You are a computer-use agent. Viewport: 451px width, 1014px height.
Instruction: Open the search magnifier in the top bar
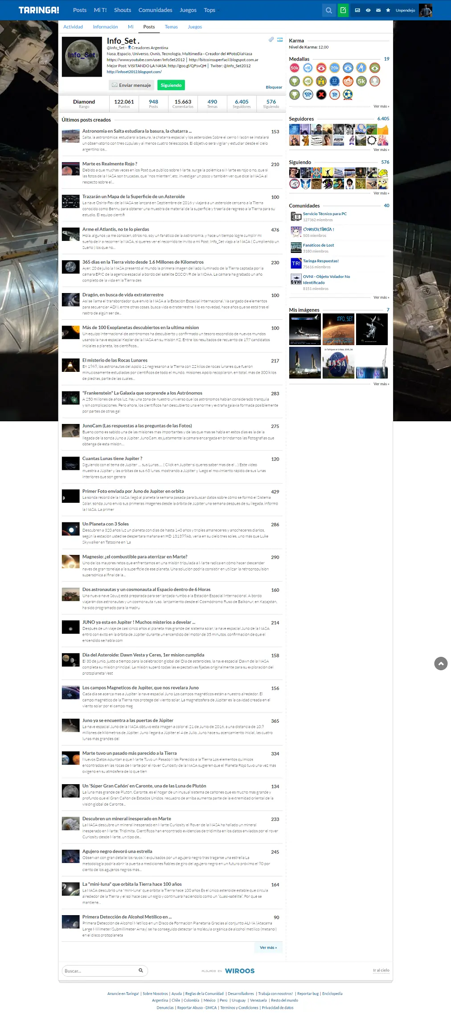329,10
